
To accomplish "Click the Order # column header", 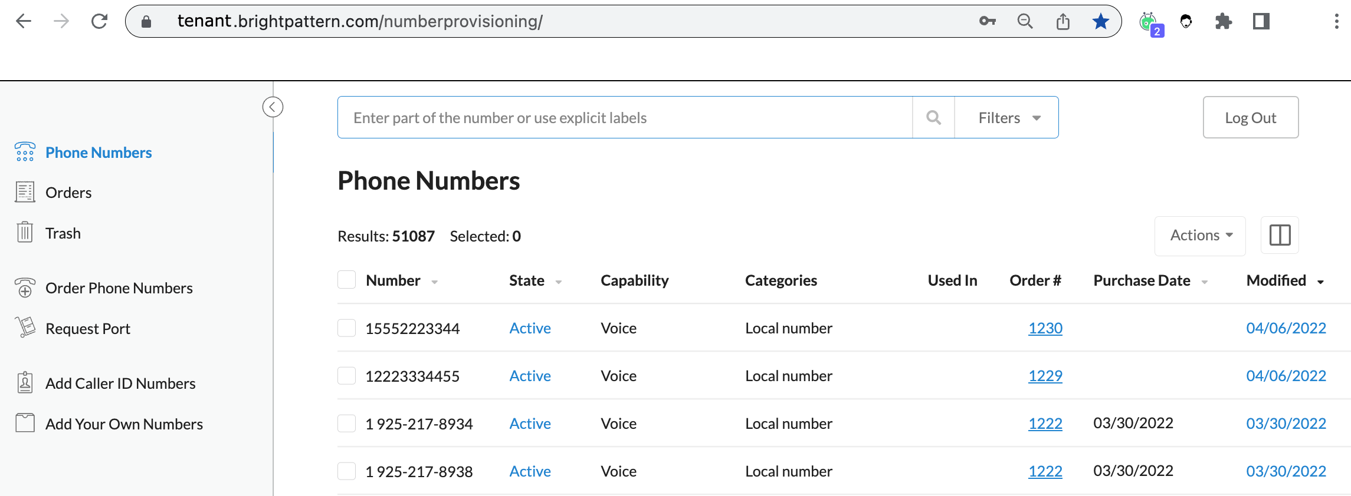I will coord(1035,280).
